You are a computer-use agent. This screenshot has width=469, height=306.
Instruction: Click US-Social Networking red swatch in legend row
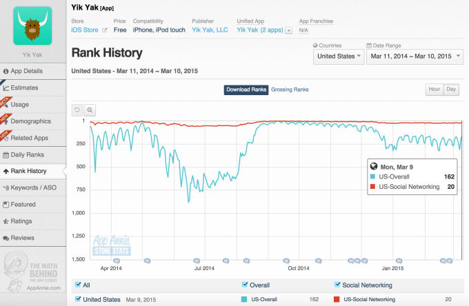tap(337, 299)
